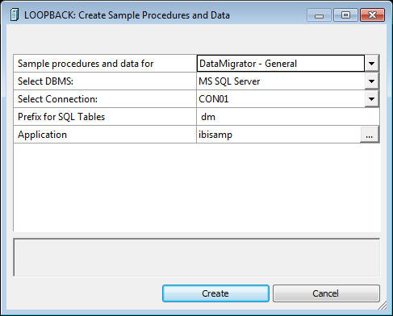The height and width of the screenshot is (316, 393).
Task: Click the 'Sample procedures and data for' label
Action: click(86, 64)
